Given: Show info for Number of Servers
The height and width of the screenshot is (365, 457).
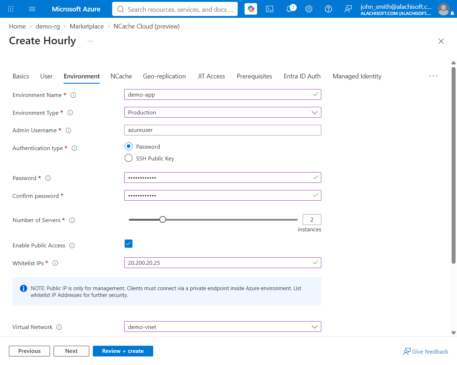Looking at the screenshot, I should click(72, 220).
